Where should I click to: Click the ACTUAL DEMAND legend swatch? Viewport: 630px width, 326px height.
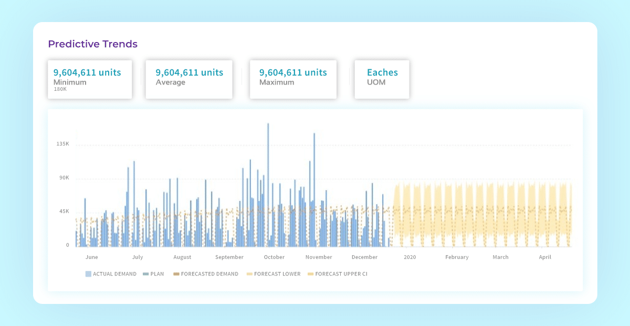tap(88, 274)
